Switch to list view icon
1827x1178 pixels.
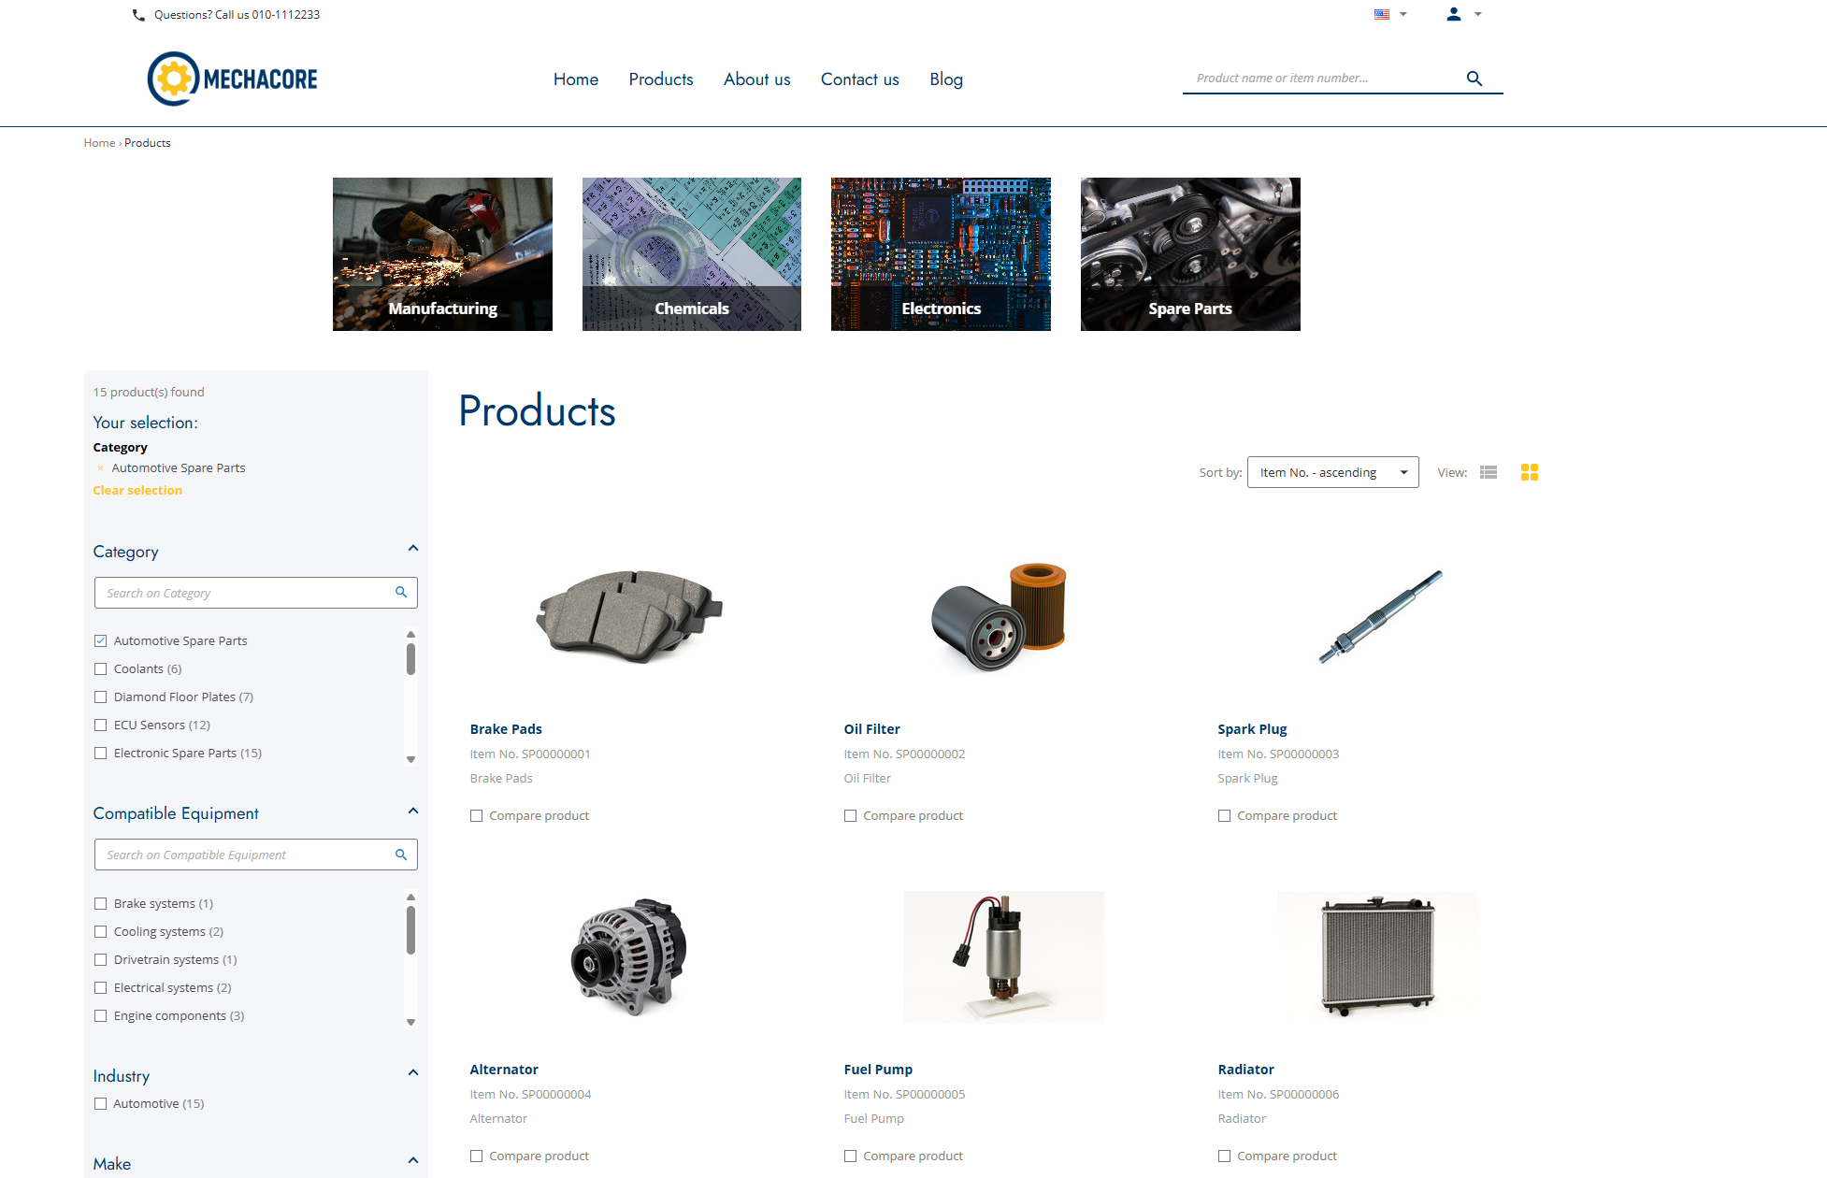(x=1489, y=473)
